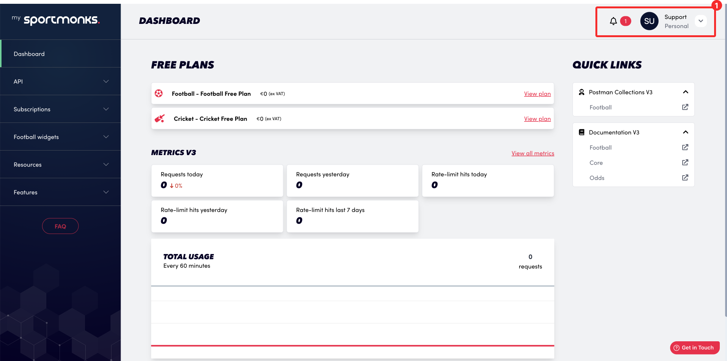The height and width of the screenshot is (361, 727).
Task: Click the Postman Collections V3 icon
Action: [581, 92]
